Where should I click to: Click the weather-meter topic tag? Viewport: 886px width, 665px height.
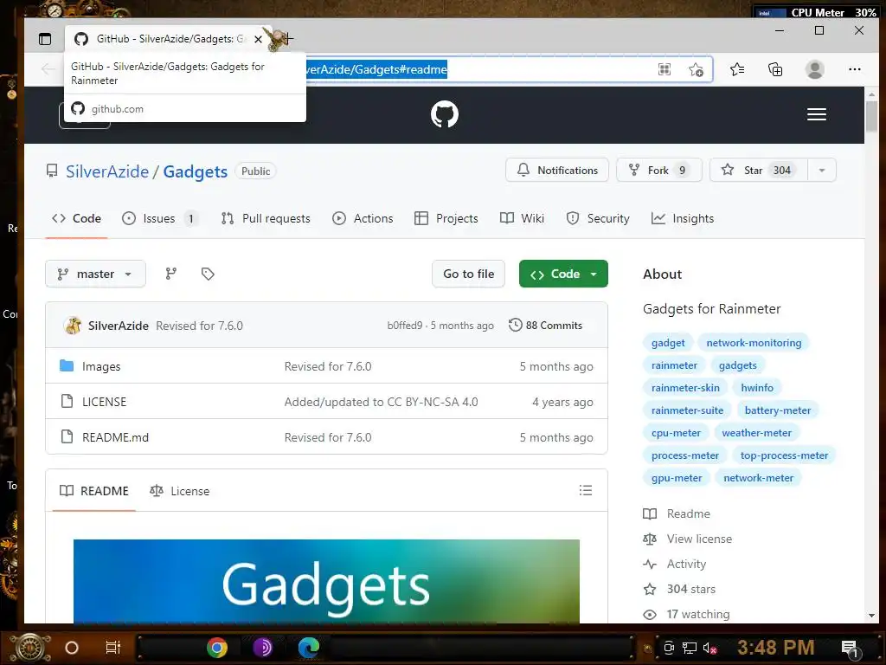(x=756, y=433)
